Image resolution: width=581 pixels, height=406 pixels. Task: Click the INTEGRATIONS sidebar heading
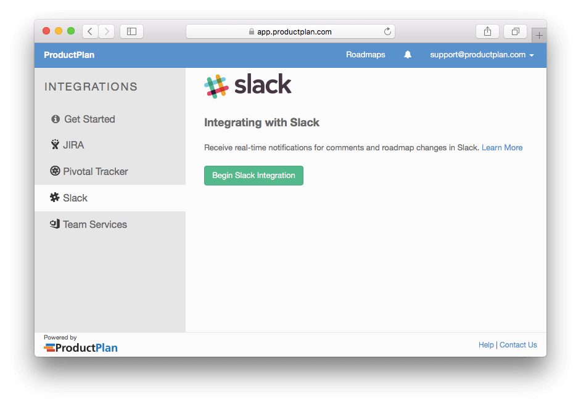[x=91, y=87]
